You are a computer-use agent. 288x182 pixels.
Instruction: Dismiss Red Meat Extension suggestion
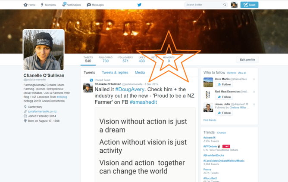click(x=254, y=92)
